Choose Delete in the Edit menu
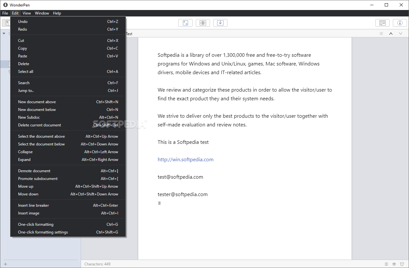The height and width of the screenshot is (268, 409). pos(68,64)
